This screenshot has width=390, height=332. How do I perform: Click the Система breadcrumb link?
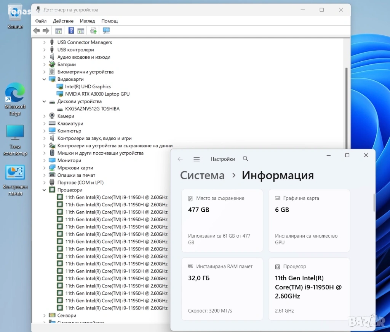point(202,176)
